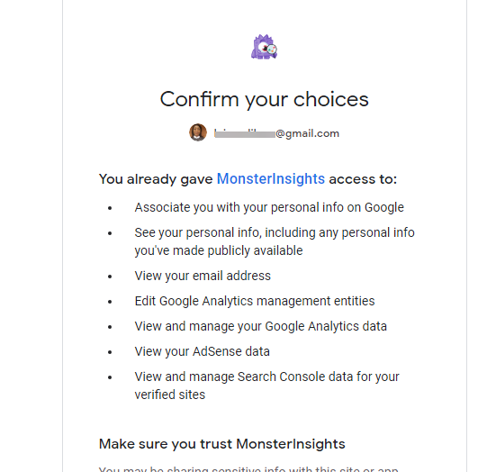Open the blue MonsterInsights link
This screenshot has height=472, width=487.
point(271,178)
